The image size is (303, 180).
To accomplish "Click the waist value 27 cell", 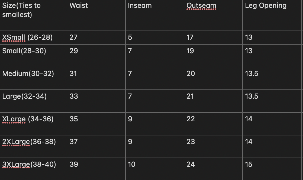I will coord(96,38).
